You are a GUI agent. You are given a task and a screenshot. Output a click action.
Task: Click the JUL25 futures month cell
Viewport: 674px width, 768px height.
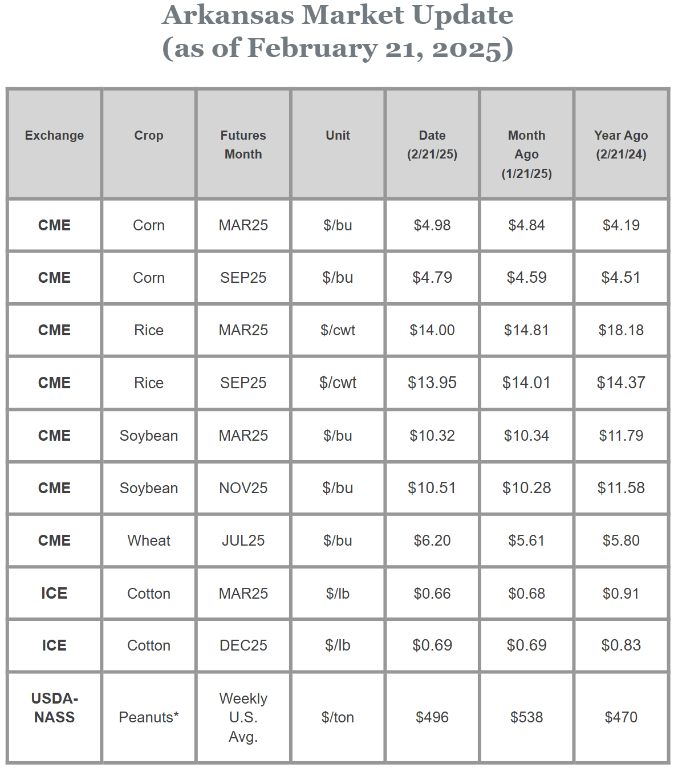click(243, 541)
